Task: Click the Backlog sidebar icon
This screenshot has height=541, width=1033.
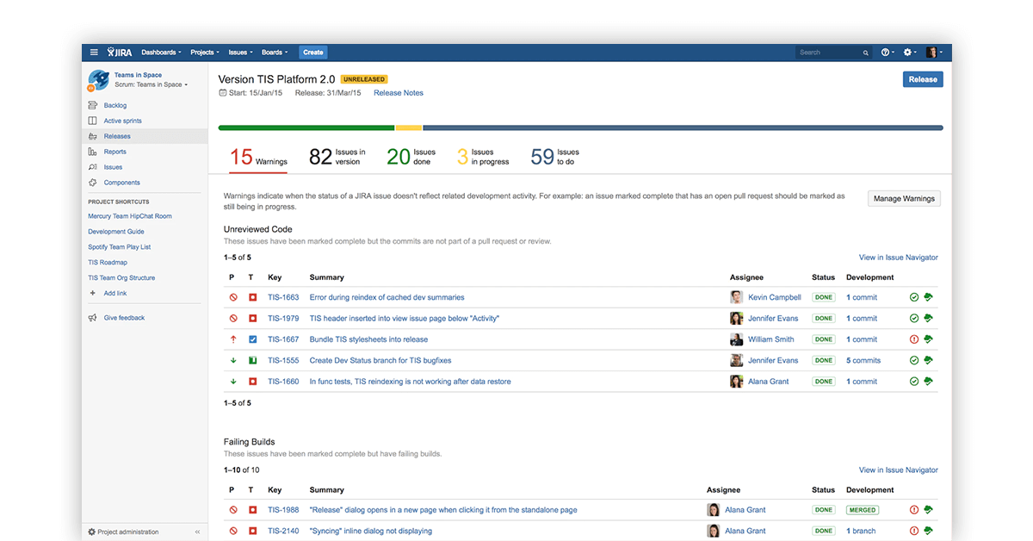Action: tap(93, 105)
